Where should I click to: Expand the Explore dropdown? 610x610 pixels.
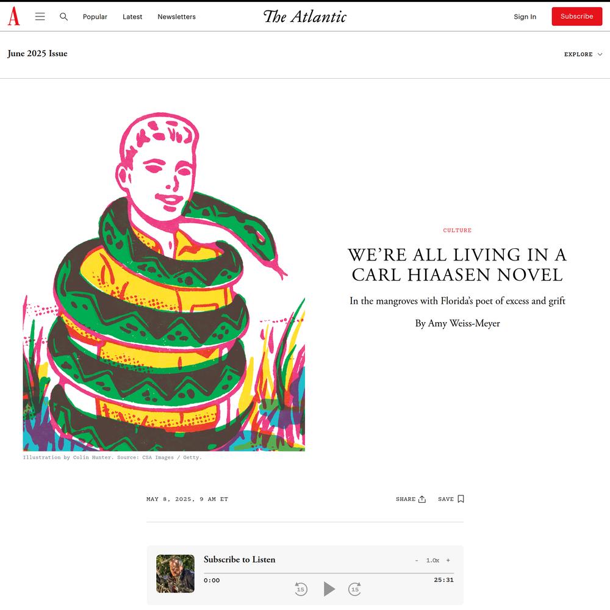point(583,54)
